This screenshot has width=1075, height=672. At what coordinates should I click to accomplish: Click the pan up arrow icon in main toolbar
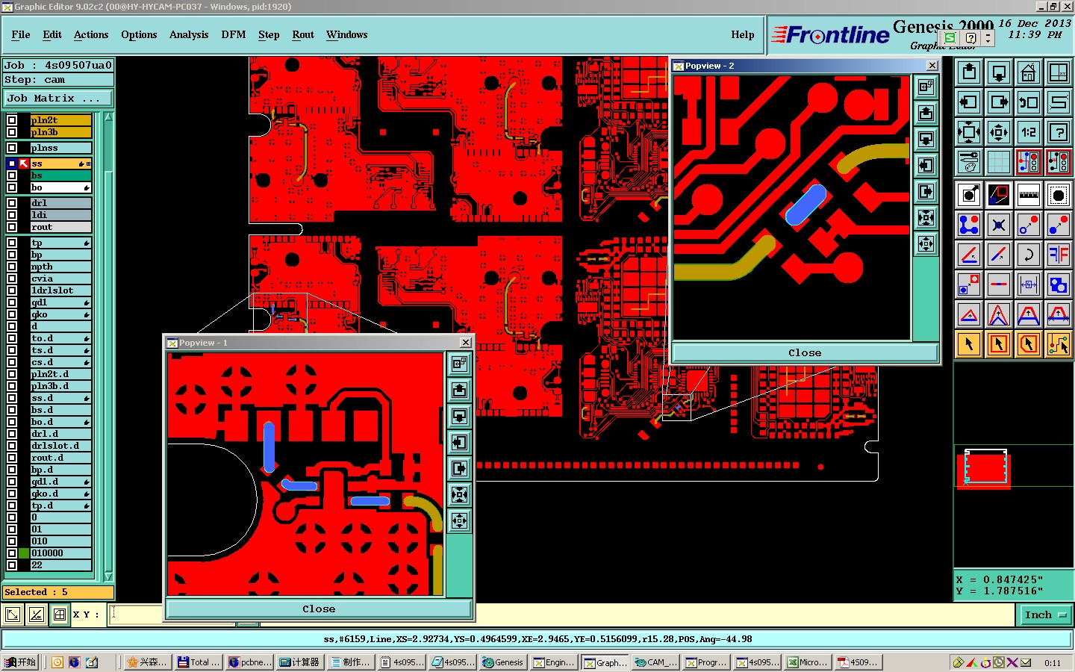pyautogui.click(x=969, y=72)
